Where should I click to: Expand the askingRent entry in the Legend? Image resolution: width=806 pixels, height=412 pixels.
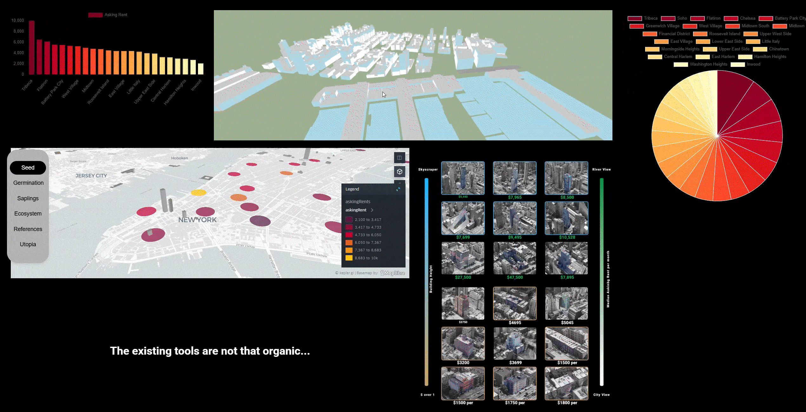372,210
